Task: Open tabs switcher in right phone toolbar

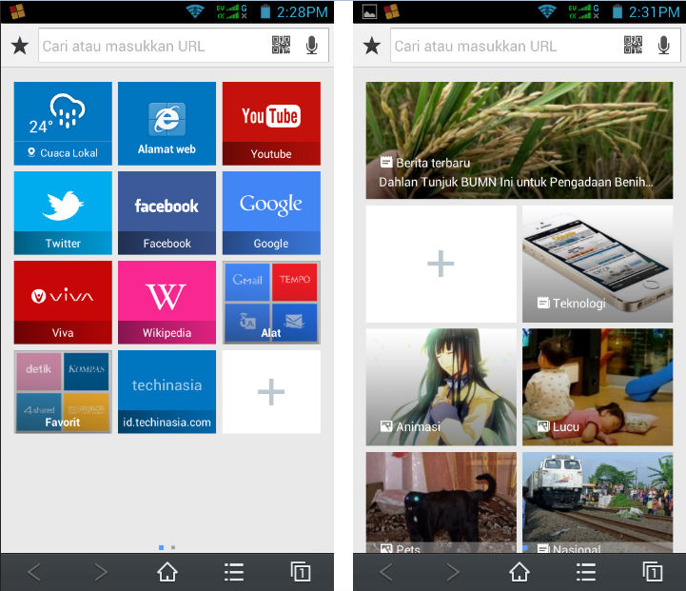Action: coord(653,572)
